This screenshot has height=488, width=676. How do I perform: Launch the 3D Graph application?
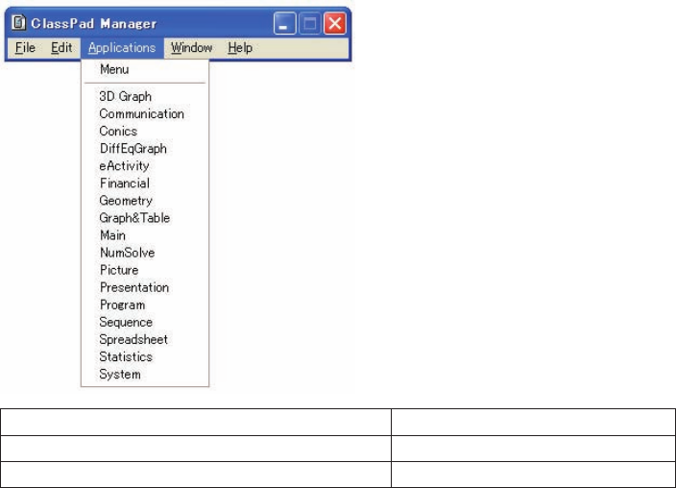click(x=145, y=96)
